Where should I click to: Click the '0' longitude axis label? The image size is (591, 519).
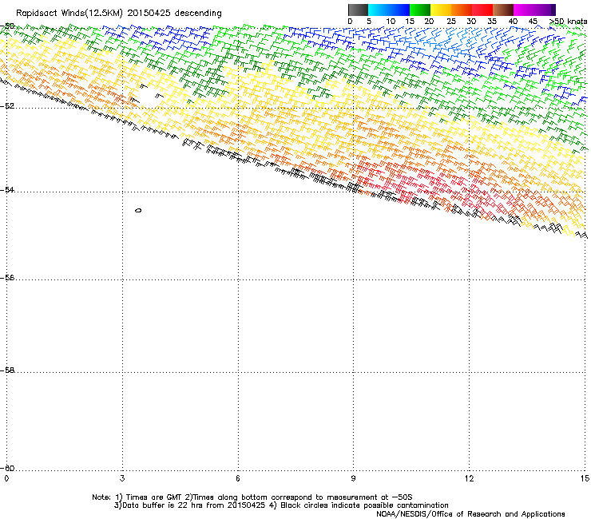pyautogui.click(x=6, y=478)
